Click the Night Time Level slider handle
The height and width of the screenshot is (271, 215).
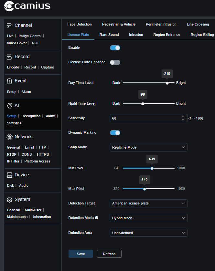(x=143, y=104)
